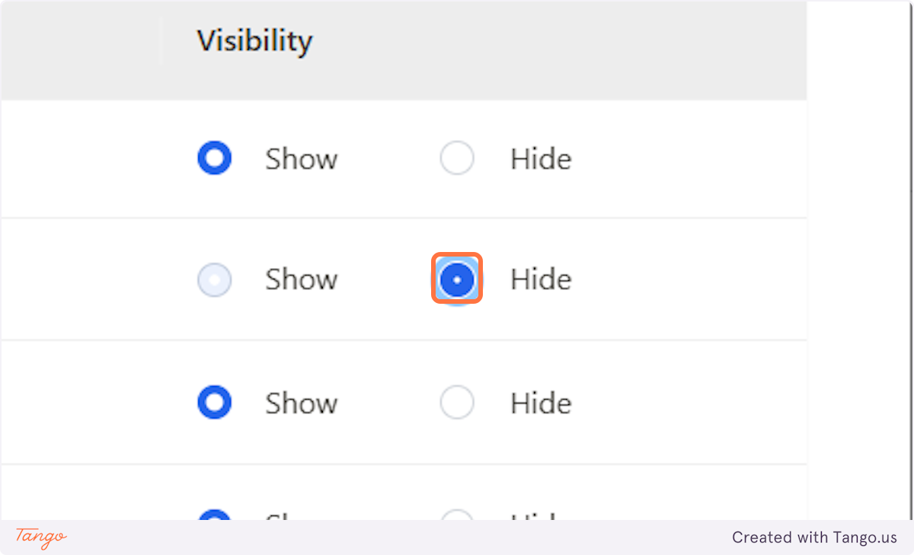This screenshot has height=555, width=914.
Task: Select Show in the third row
Action: coord(215,402)
